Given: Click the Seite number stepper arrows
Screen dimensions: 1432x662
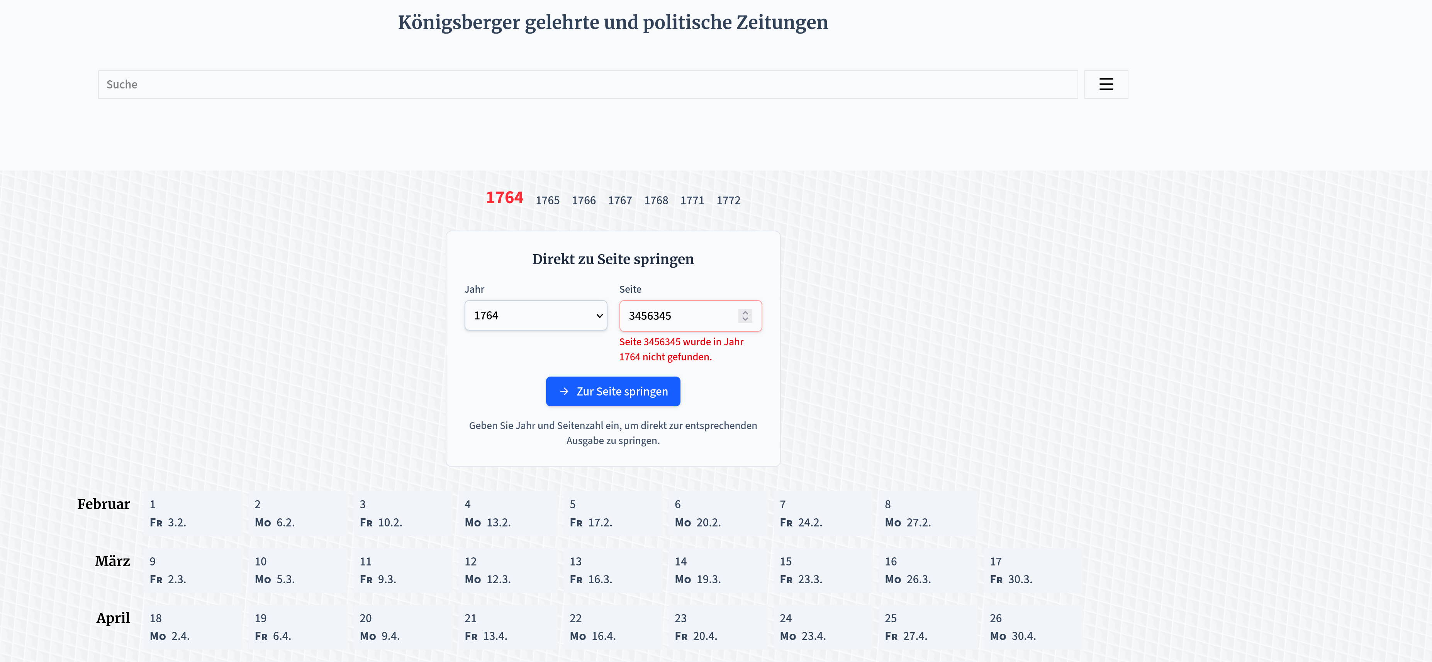Looking at the screenshot, I should pyautogui.click(x=745, y=316).
